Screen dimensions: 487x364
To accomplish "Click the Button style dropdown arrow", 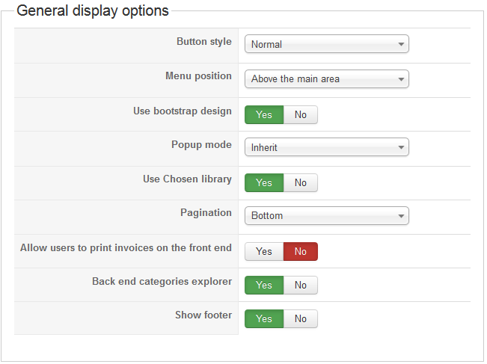I will click(401, 44).
